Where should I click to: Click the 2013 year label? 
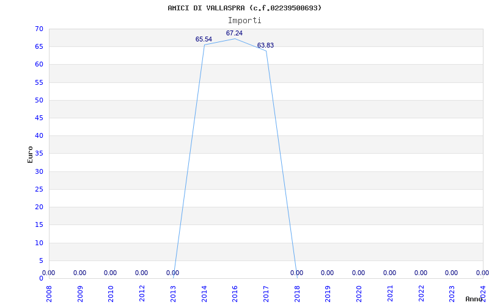[x=173, y=293]
